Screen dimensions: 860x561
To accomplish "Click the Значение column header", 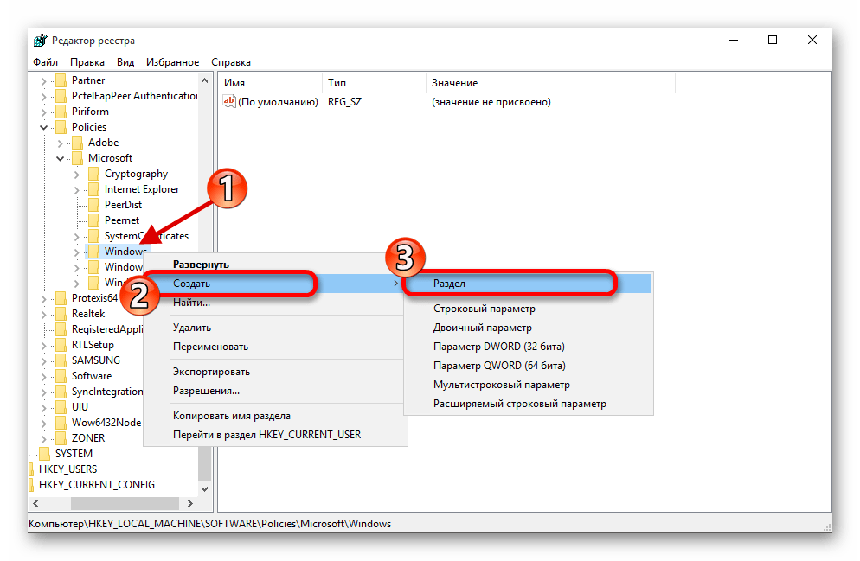I will coord(454,83).
